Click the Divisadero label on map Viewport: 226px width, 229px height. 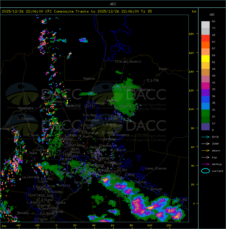coord(121,135)
